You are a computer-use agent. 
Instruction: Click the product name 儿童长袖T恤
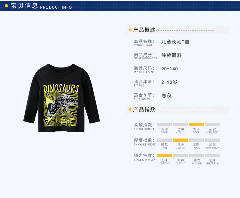[175, 42]
